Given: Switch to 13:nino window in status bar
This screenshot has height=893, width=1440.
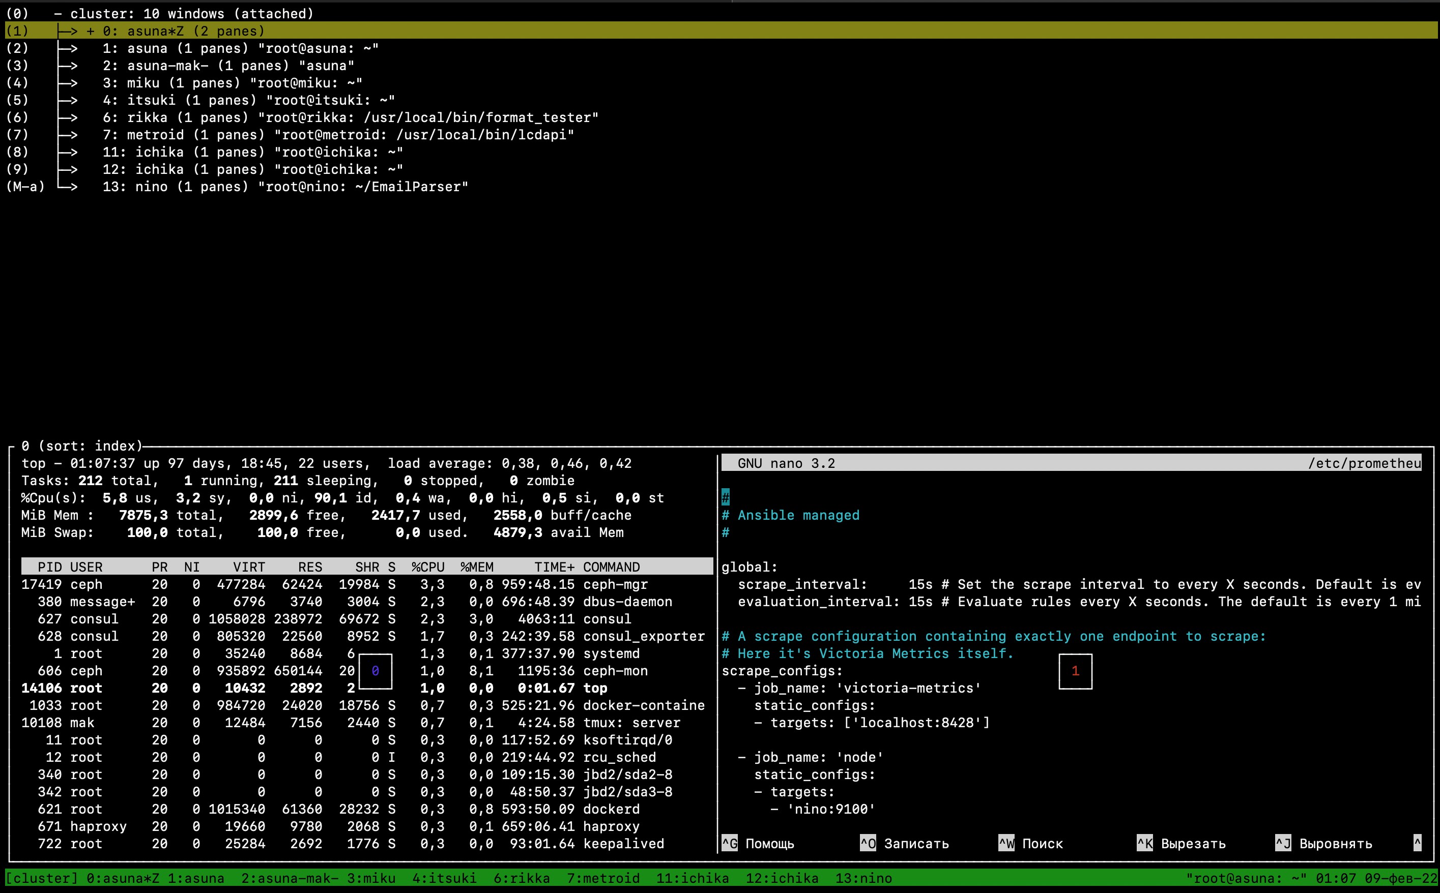Looking at the screenshot, I should (x=863, y=878).
